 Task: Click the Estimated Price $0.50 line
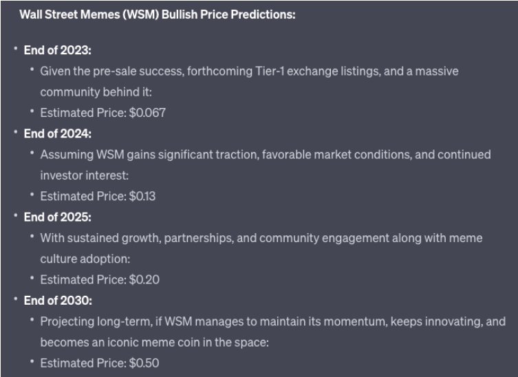[100, 363]
